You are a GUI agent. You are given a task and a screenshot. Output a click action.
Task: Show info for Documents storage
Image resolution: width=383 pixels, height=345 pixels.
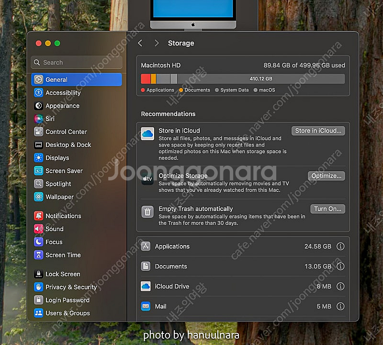(340, 267)
